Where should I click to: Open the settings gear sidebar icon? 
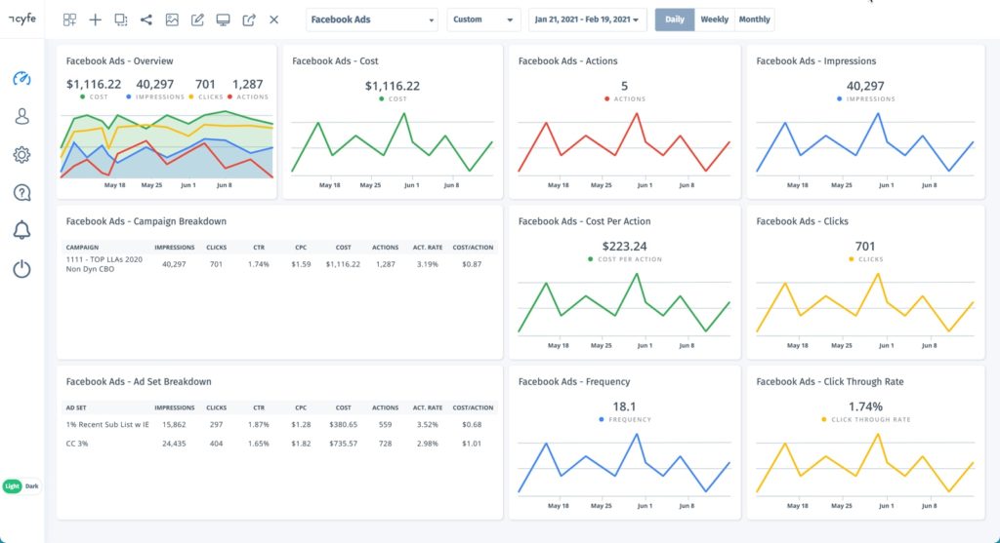click(x=21, y=155)
